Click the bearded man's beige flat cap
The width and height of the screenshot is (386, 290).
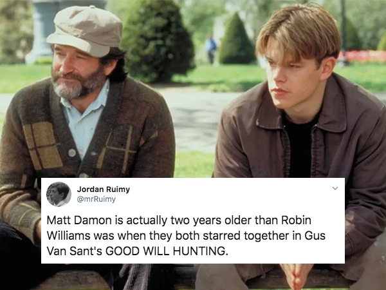(x=85, y=31)
